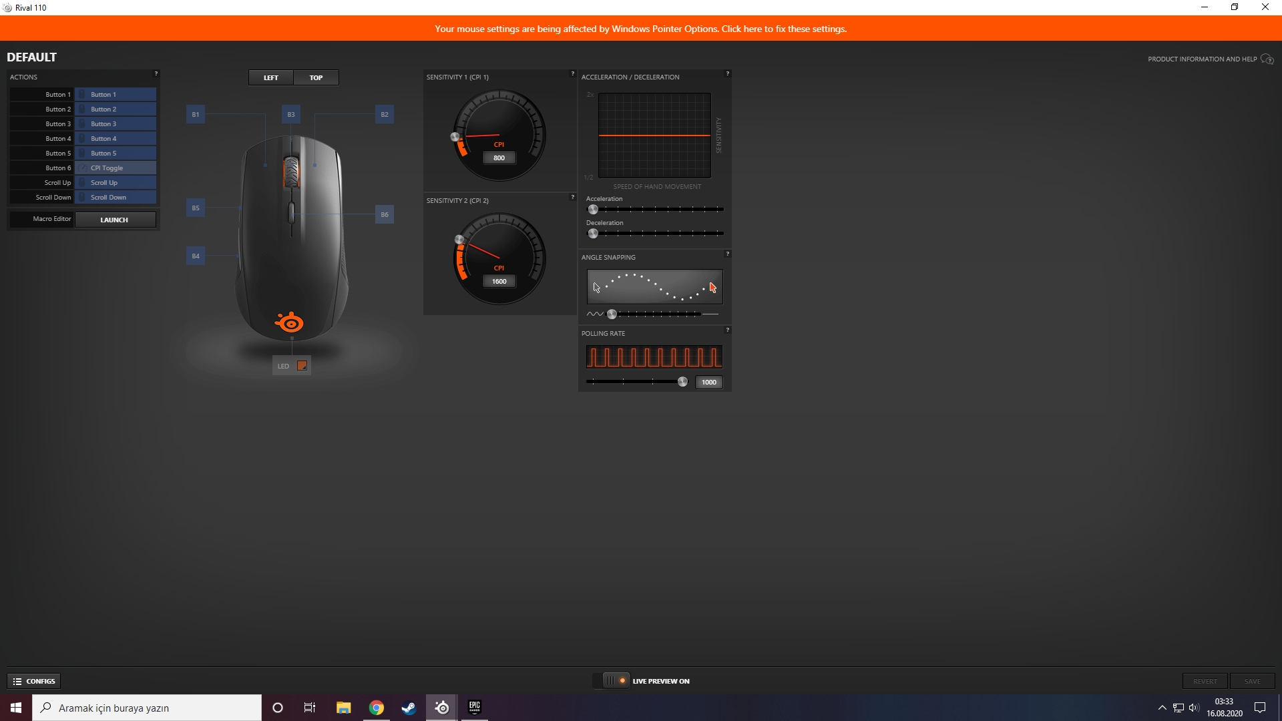Switch mouse view to LEFT
This screenshot has width=1282, height=721.
tap(271, 78)
